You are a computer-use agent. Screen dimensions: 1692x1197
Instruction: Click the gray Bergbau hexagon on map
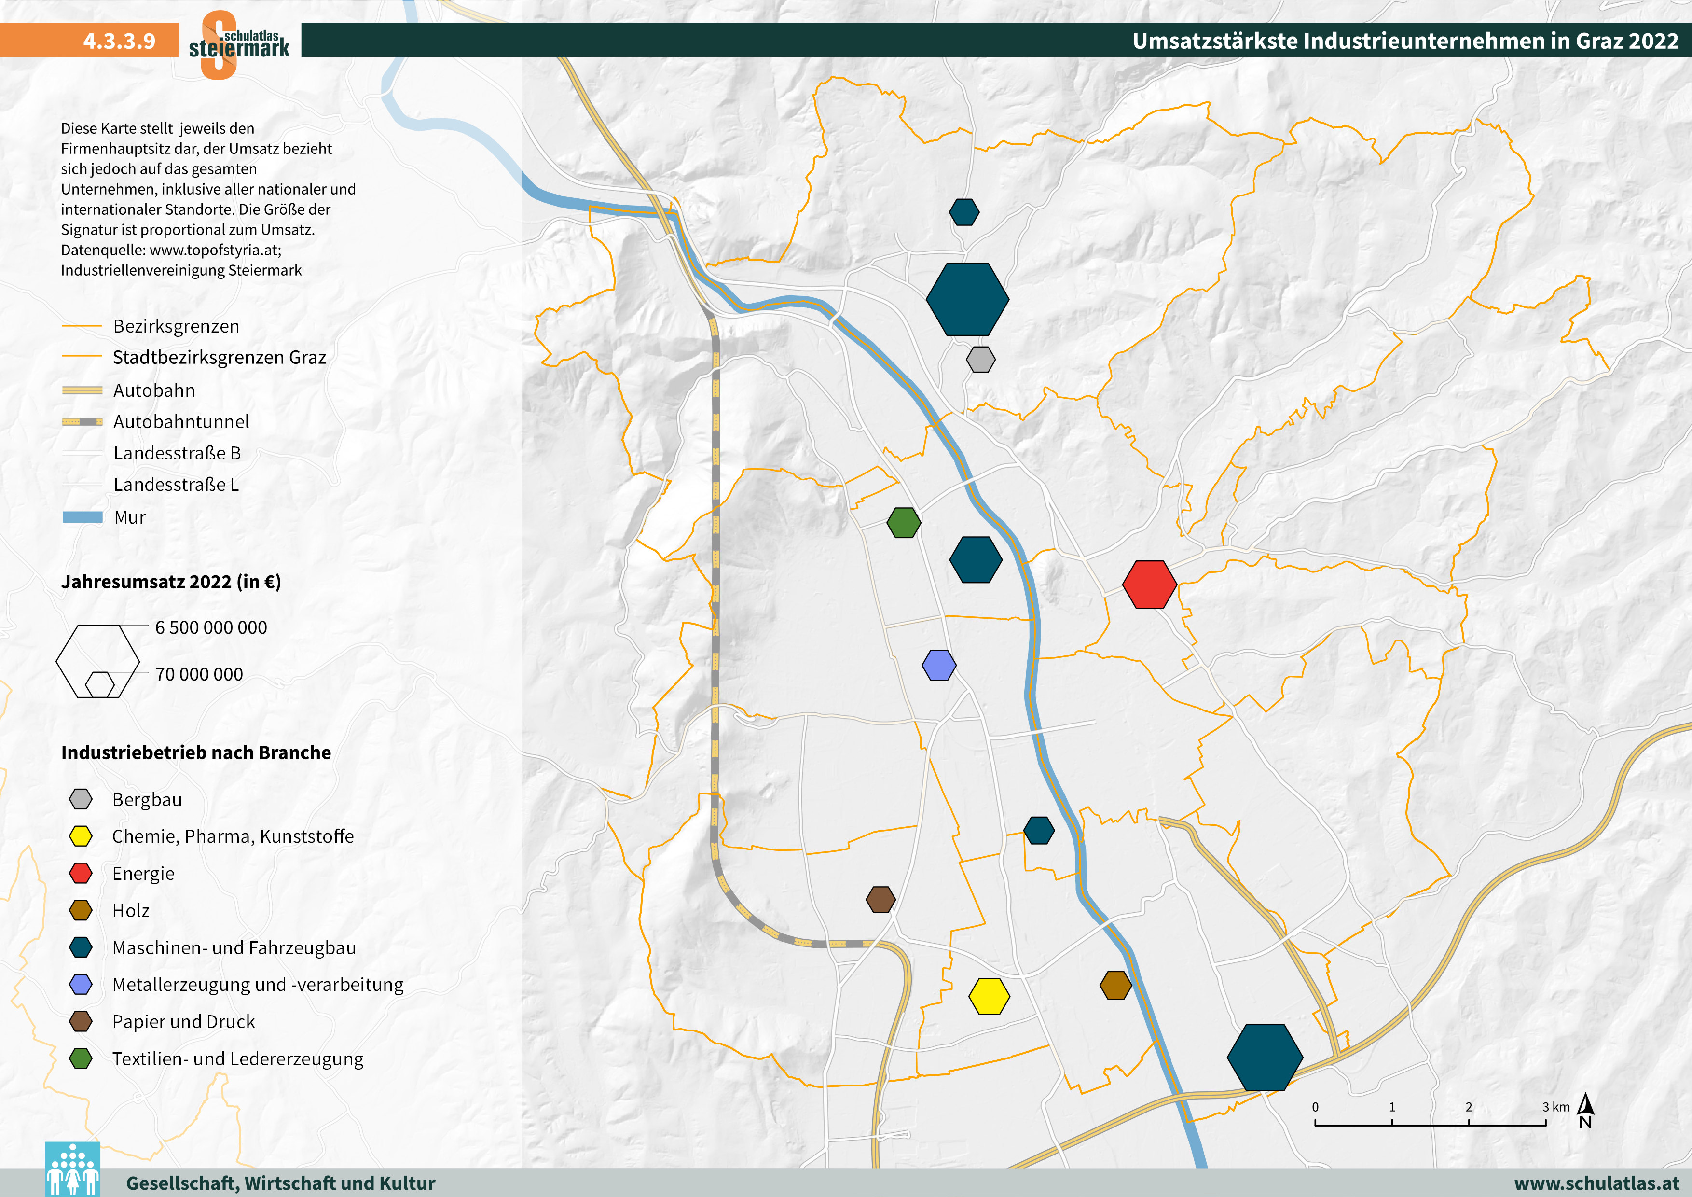click(981, 360)
